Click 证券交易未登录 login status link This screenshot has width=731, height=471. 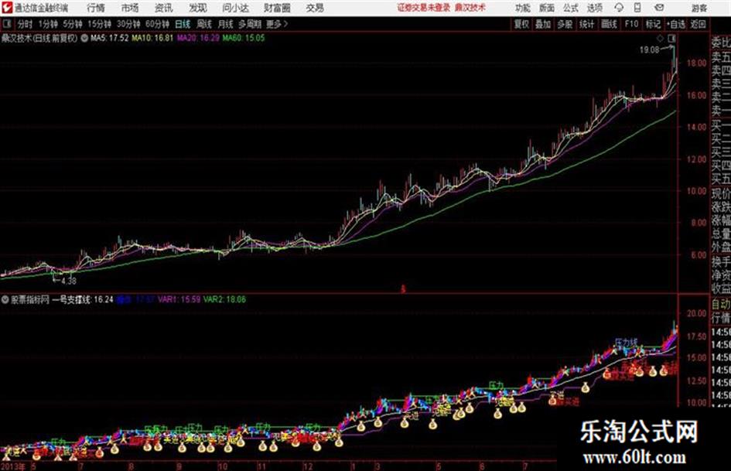click(424, 8)
